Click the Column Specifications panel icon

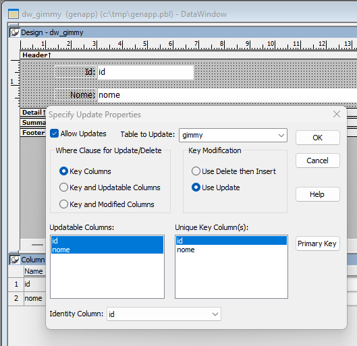coord(15,260)
